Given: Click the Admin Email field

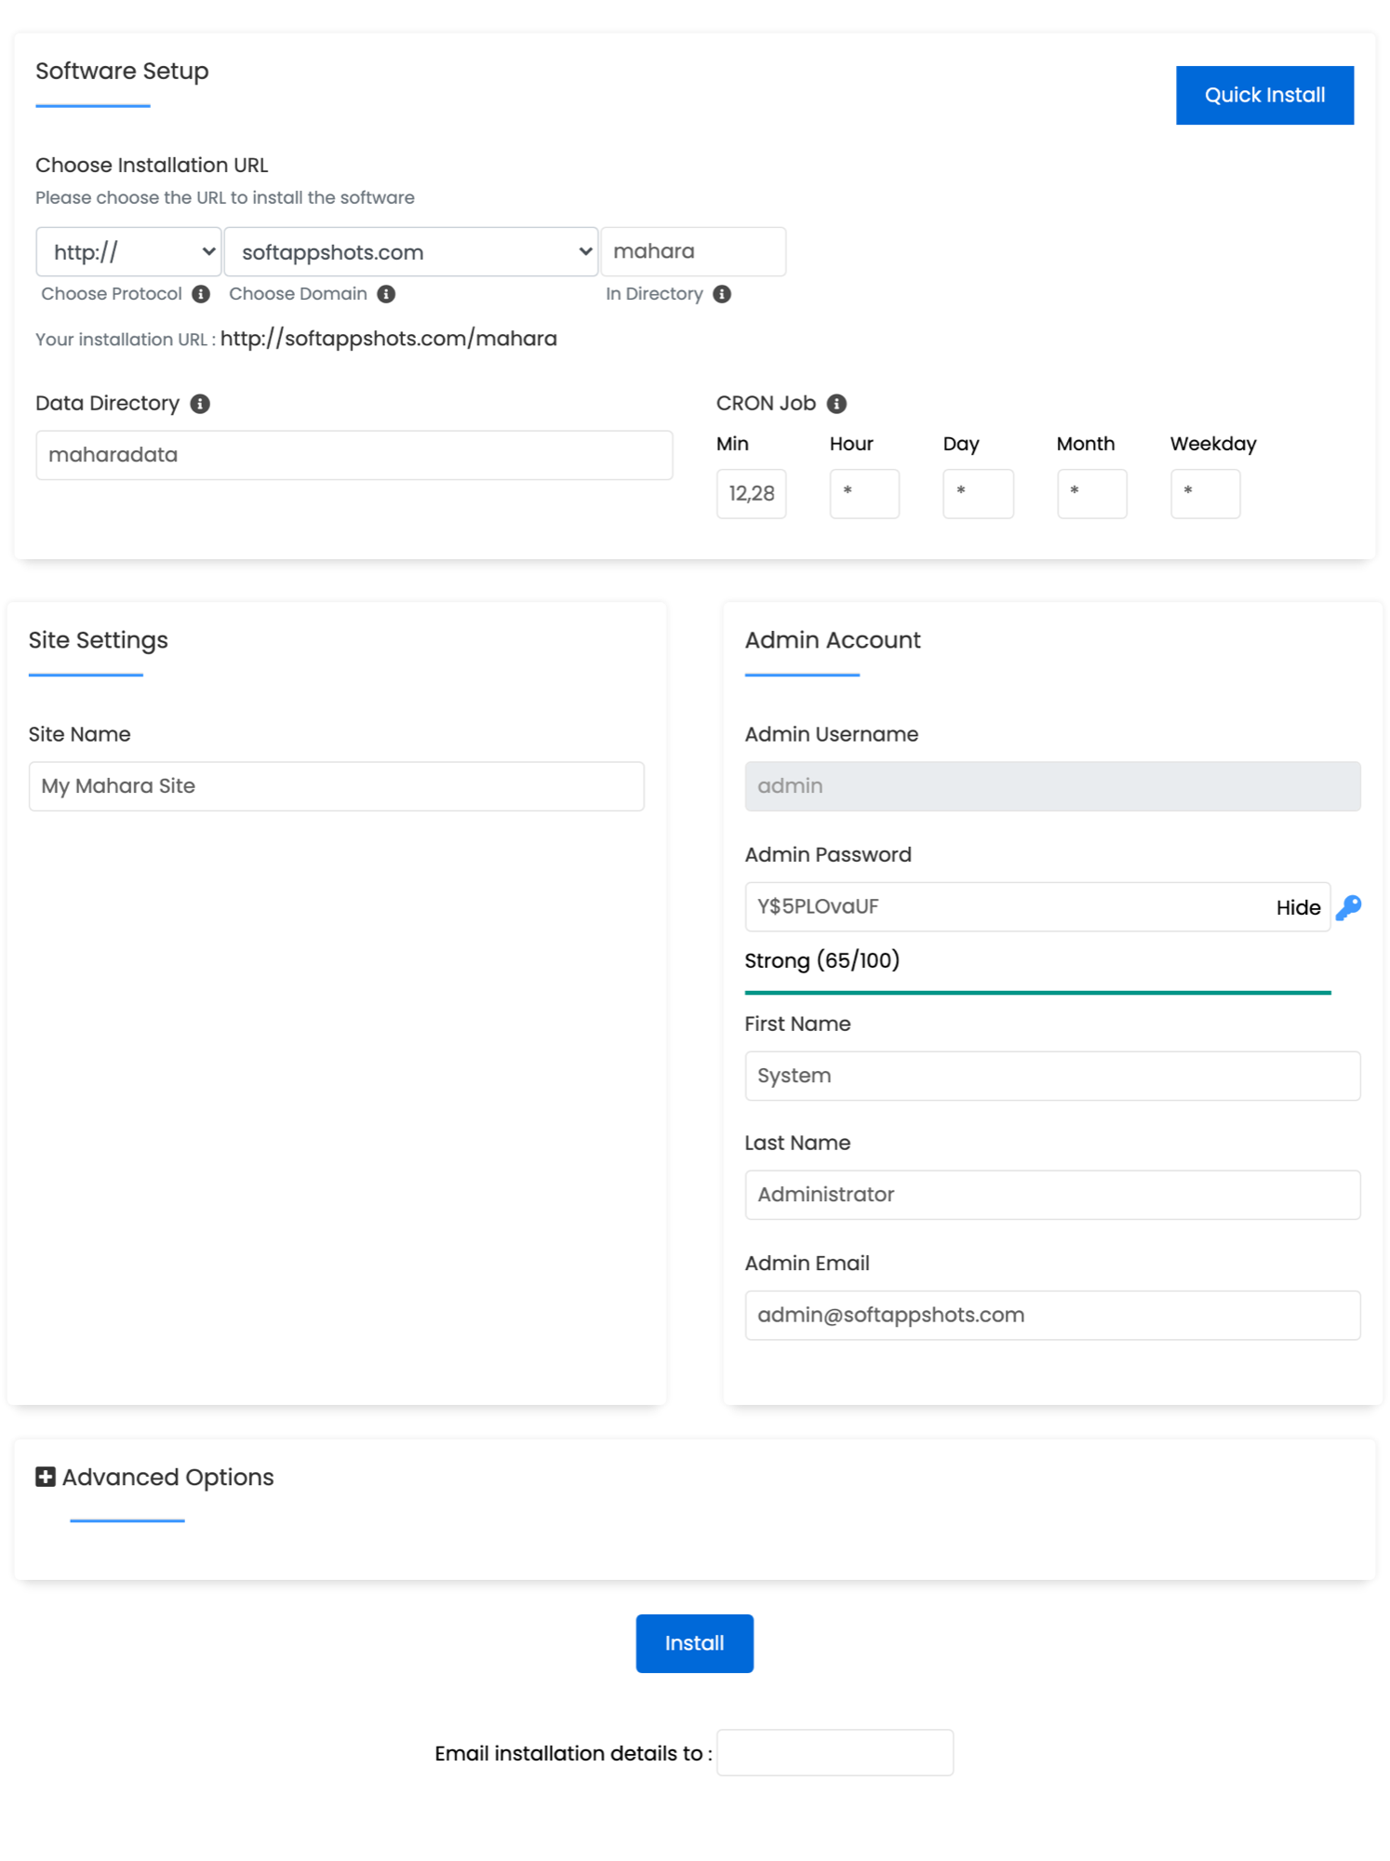Looking at the screenshot, I should coord(1052,1316).
